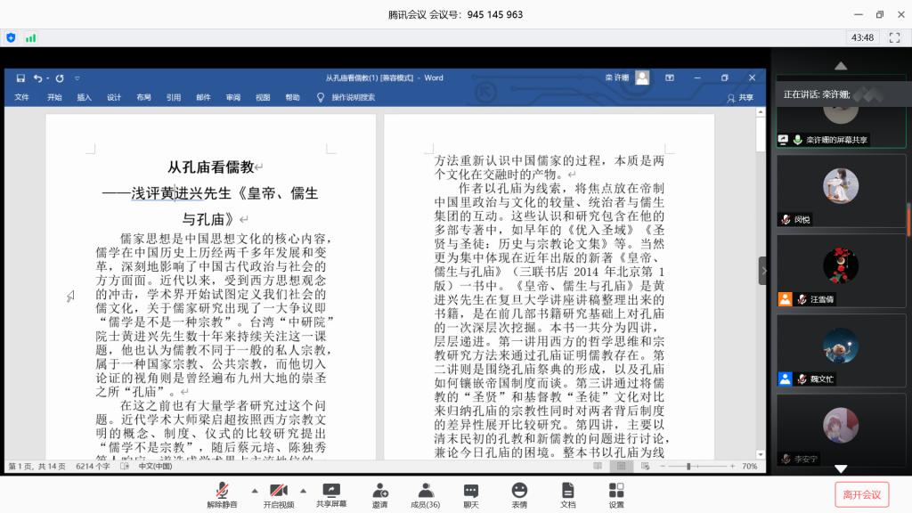Click the 共享屏幕 share screen icon
The image size is (912, 513).
click(x=331, y=494)
